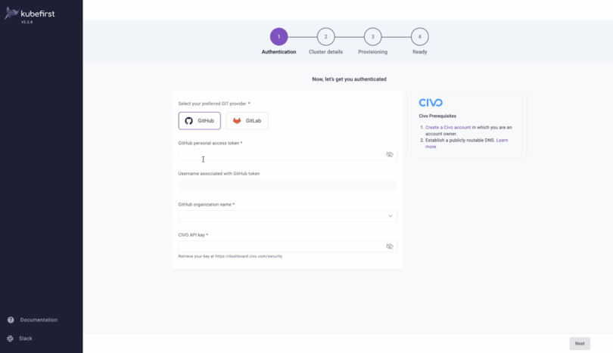Screen dimensions: 613x353
Task: Open the Slack icon in sidebar
Action: (10, 339)
